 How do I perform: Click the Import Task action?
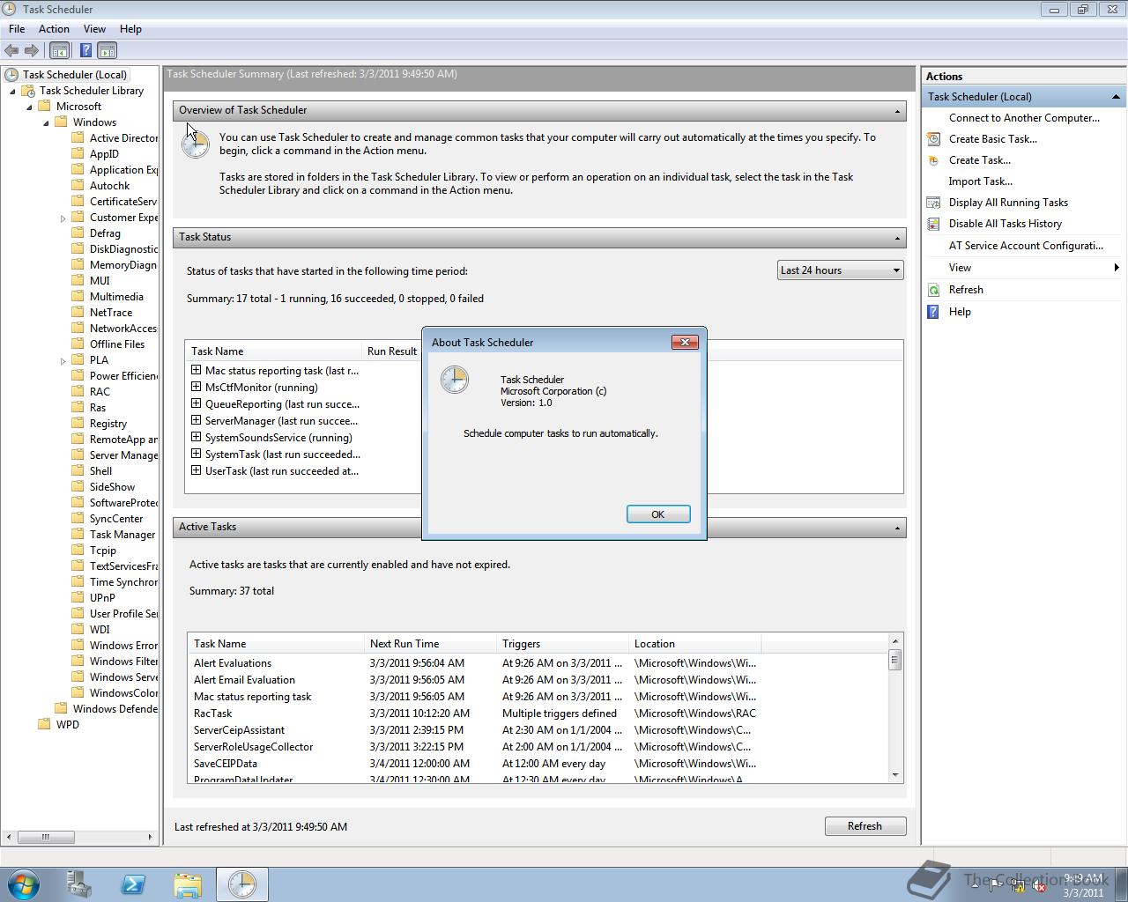coord(980,181)
